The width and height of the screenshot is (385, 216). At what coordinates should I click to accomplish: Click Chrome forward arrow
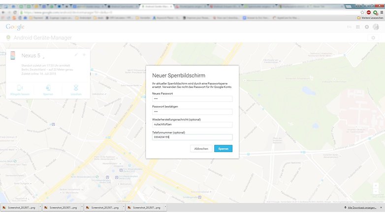[9, 12]
